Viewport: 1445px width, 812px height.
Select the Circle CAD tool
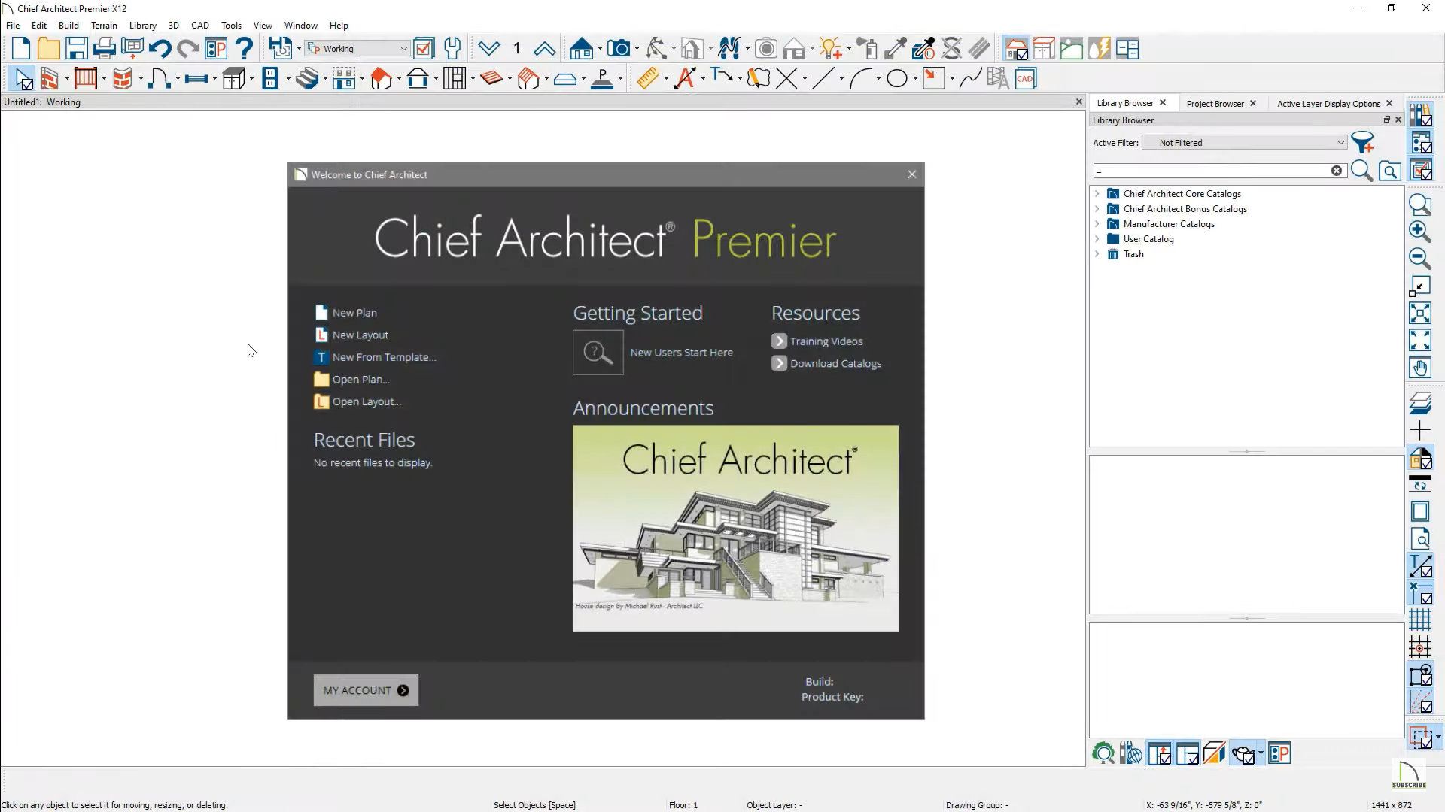[897, 78]
